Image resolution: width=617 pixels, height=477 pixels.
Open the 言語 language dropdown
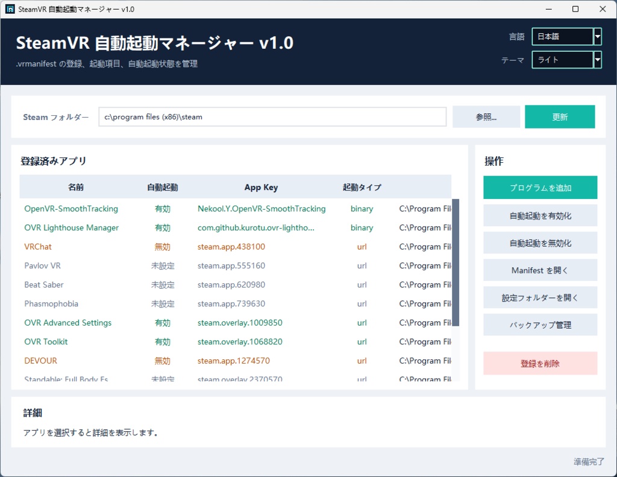(x=566, y=37)
